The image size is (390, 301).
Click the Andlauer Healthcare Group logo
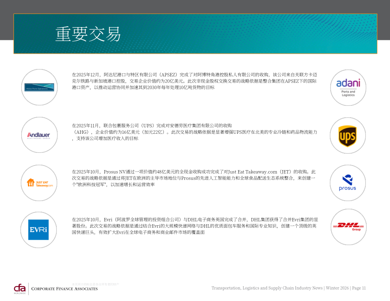[x=39, y=135]
